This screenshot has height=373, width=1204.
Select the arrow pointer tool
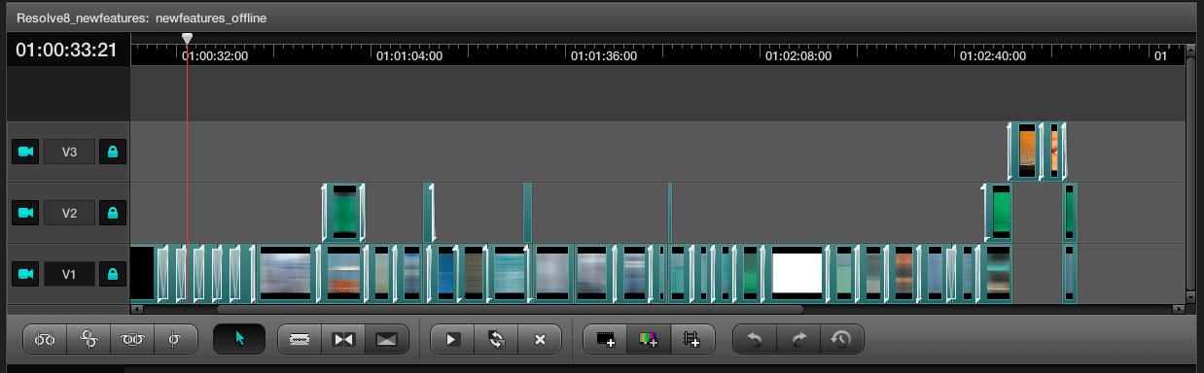(239, 339)
